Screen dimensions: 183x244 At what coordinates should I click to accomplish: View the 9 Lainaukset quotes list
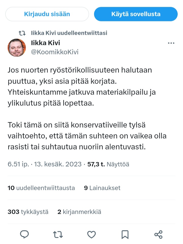[x=102, y=188]
